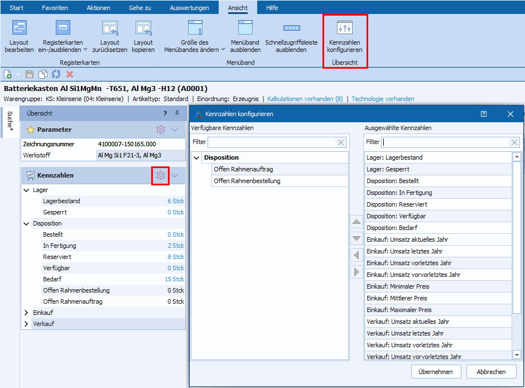The image size is (525, 388).
Task: Pin the Übersicht panel with pushpin
Action: [177, 113]
